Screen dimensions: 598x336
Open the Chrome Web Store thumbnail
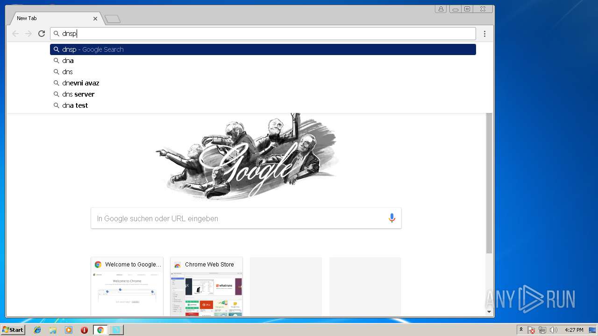coord(206,287)
